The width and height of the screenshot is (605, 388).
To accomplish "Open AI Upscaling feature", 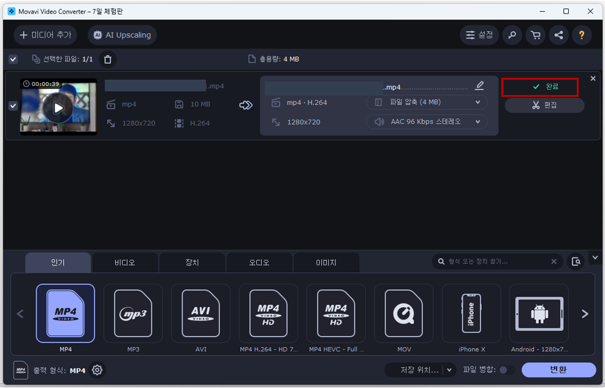I will (x=123, y=35).
